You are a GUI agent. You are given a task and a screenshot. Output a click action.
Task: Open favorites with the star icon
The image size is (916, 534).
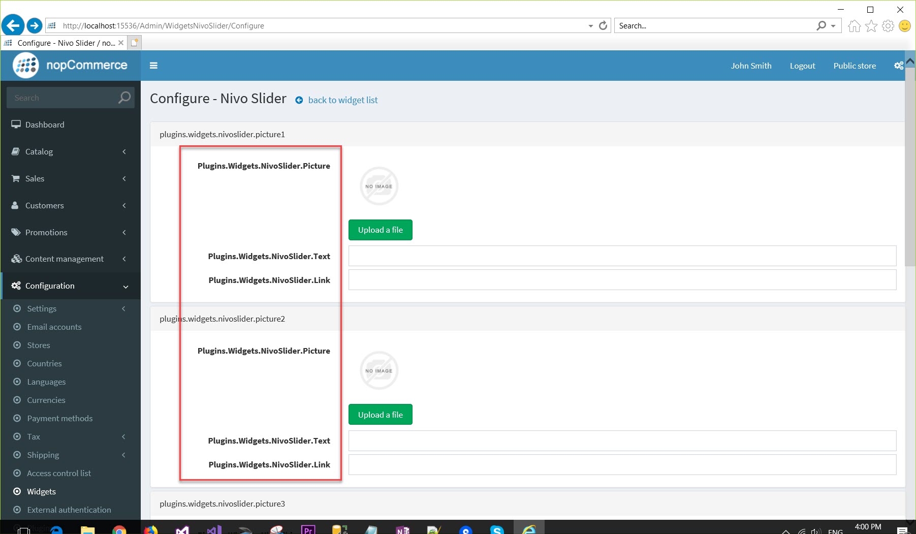(x=871, y=25)
